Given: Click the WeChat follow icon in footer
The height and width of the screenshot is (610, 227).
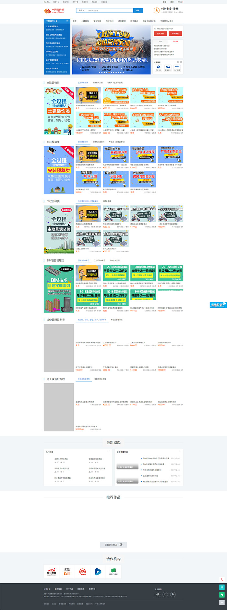Looking at the screenshot, I should click(173, 594).
